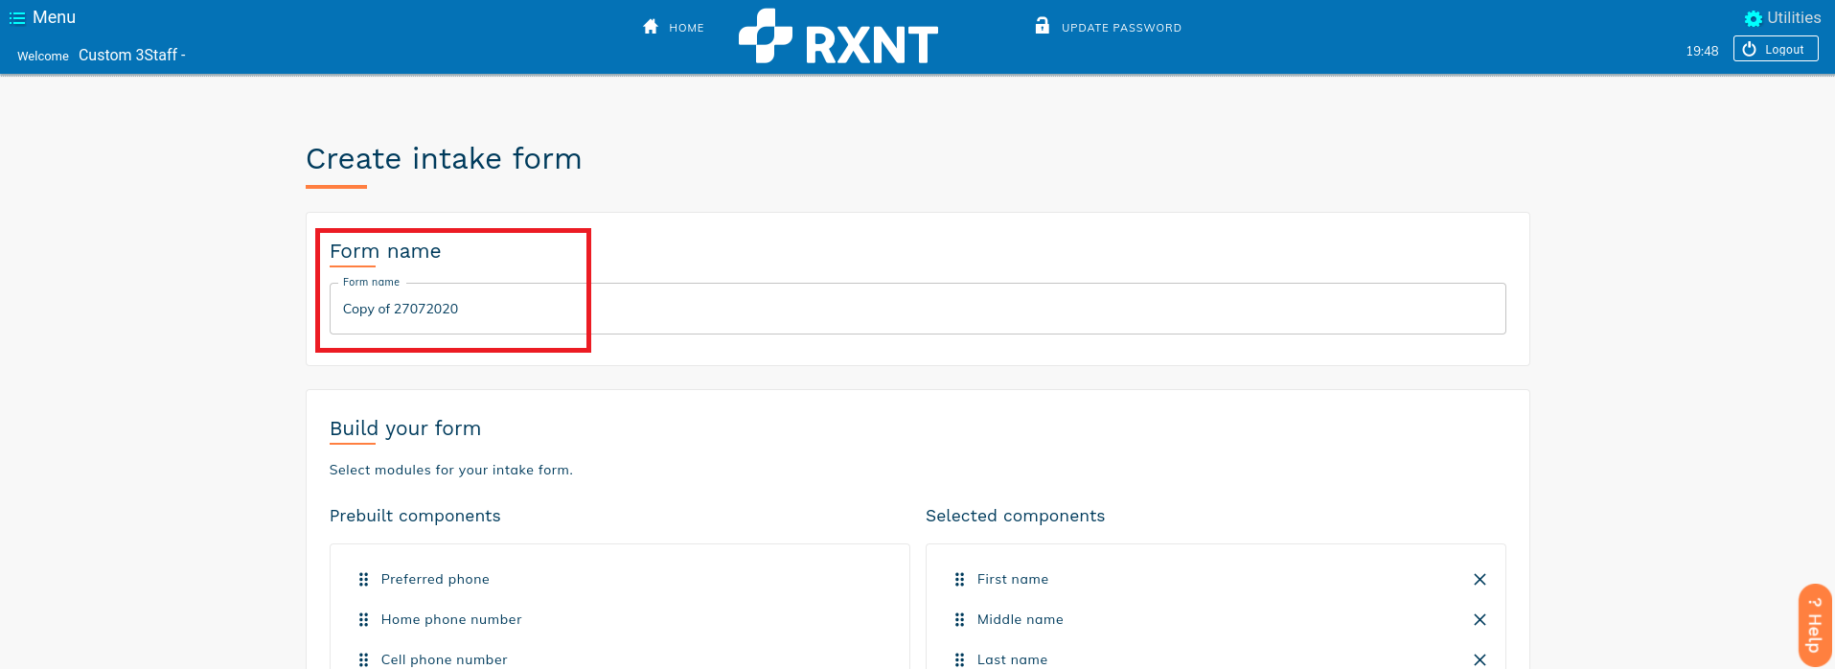Image resolution: width=1835 pixels, height=669 pixels.
Task: Go to HOME link
Action: pos(686,28)
